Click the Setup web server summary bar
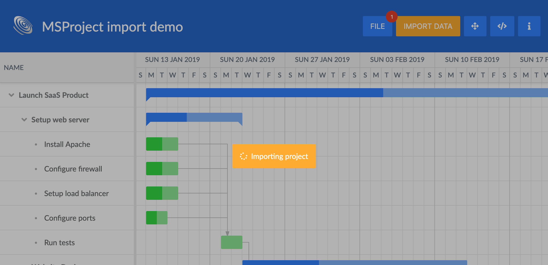 coord(194,118)
